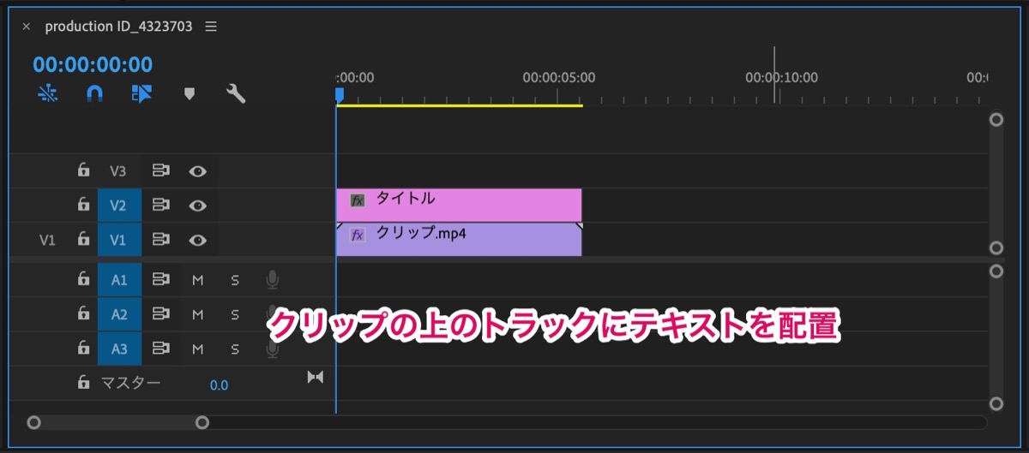Add a marker with marker icon
This screenshot has height=453, width=1029.
tap(190, 93)
